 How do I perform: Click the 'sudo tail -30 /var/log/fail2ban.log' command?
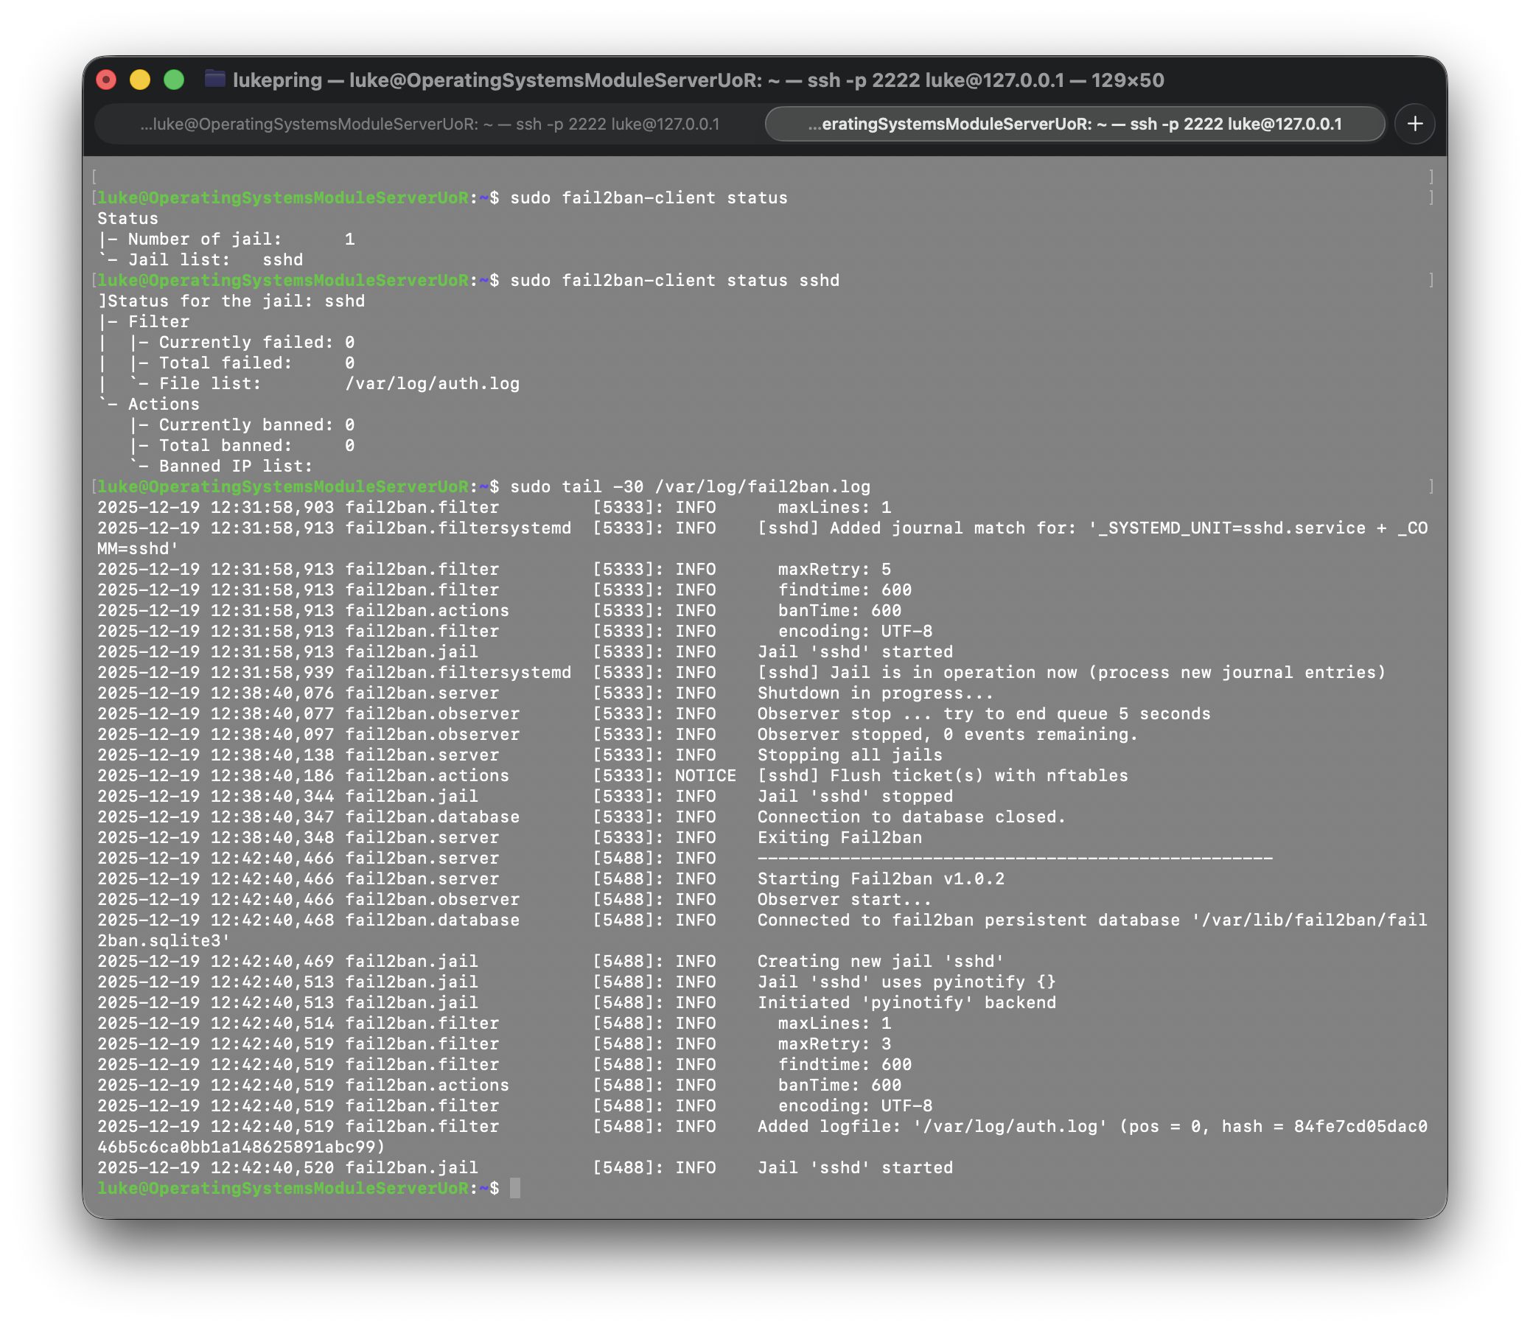[x=689, y=487]
